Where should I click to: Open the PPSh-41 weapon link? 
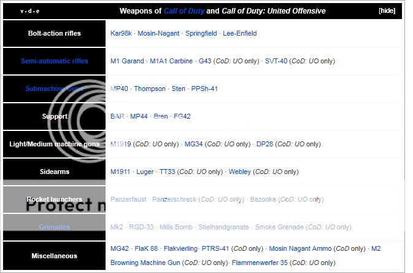(x=204, y=89)
